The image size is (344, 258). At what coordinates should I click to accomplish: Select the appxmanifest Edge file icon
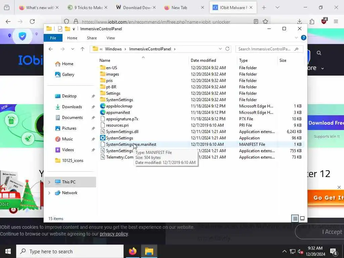pos(103,112)
